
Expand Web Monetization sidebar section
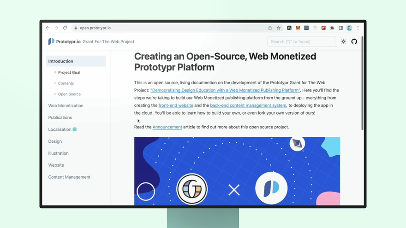click(x=66, y=105)
